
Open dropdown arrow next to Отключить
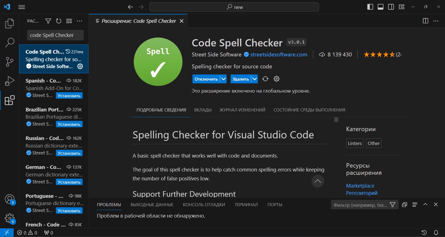[223, 79]
